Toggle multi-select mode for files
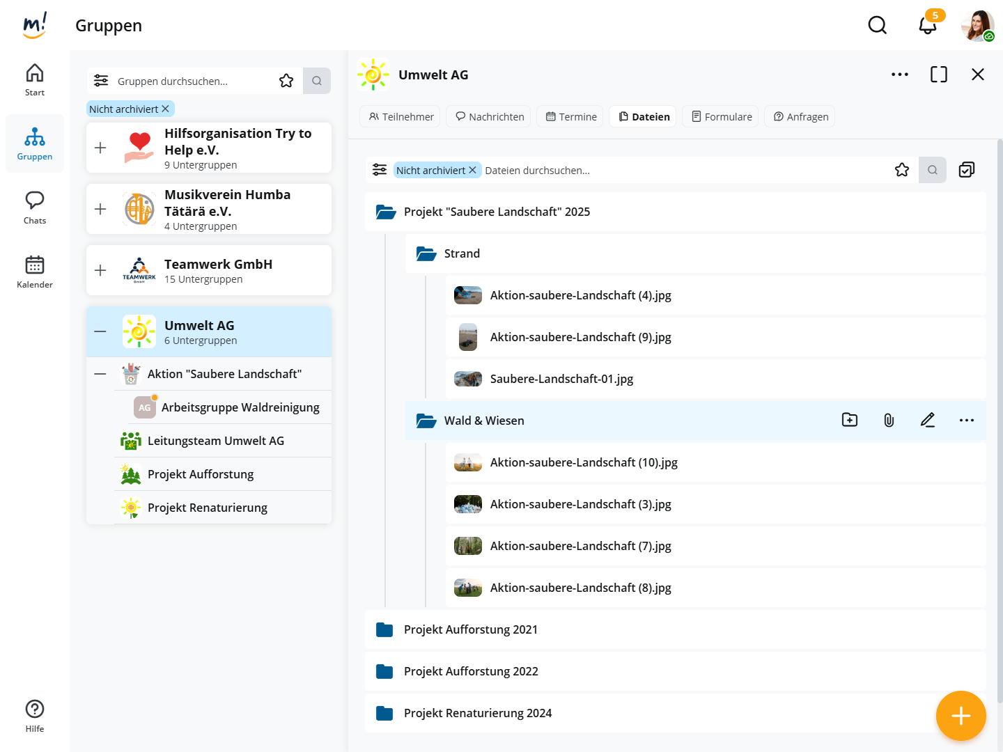This screenshot has width=1003, height=752. point(966,170)
